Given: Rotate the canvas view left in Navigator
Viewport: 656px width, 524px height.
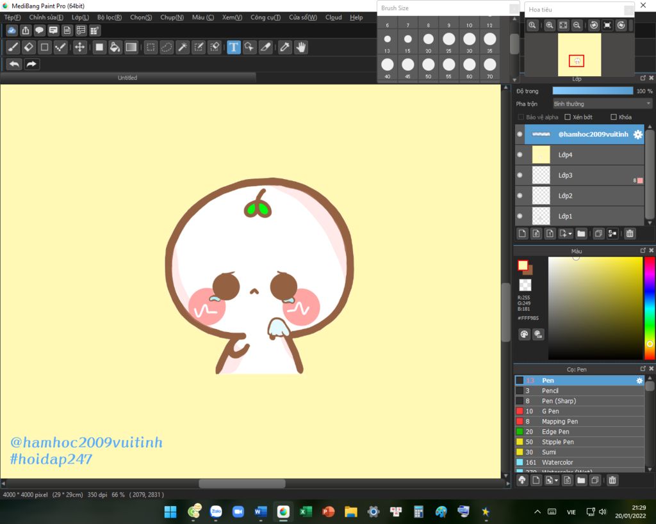Looking at the screenshot, I should (594, 25).
